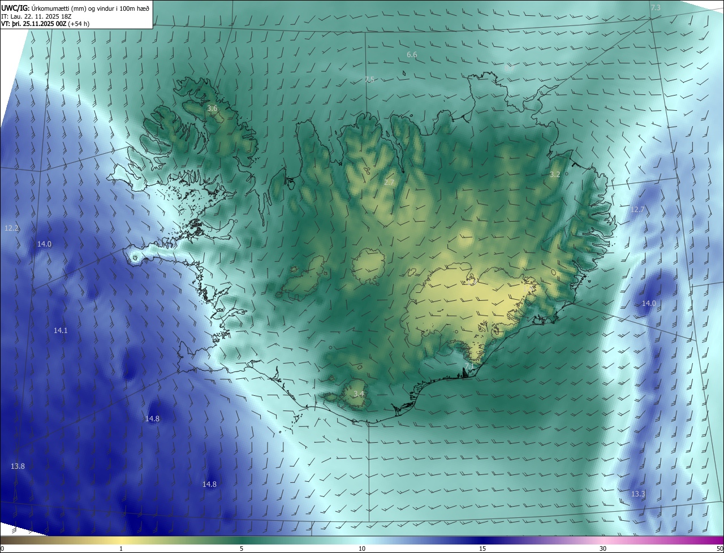Click the 3.2 precipitation value
The height and width of the screenshot is (553, 724).
pyautogui.click(x=555, y=174)
